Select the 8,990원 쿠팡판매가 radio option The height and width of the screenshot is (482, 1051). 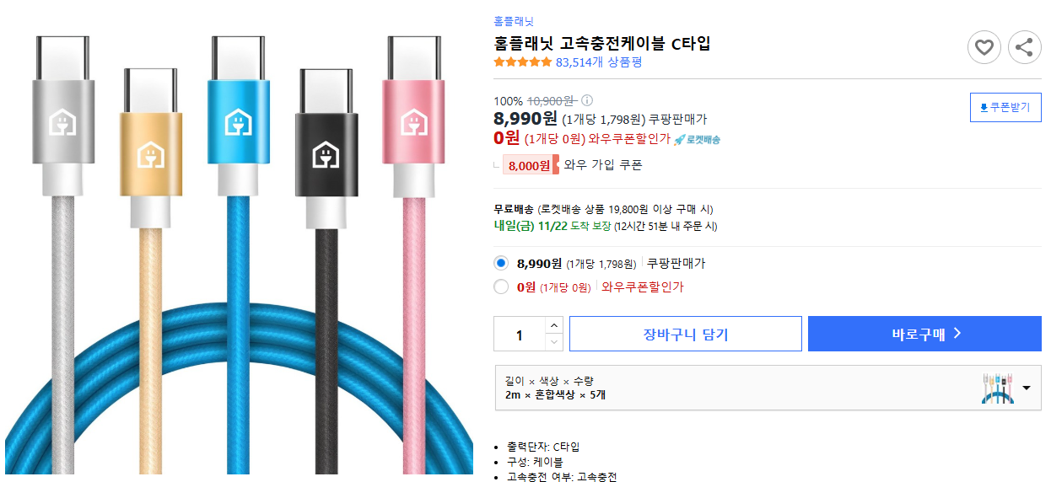click(x=502, y=263)
